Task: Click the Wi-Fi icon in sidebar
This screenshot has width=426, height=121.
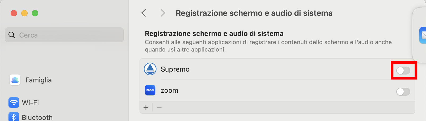Action: click(14, 103)
